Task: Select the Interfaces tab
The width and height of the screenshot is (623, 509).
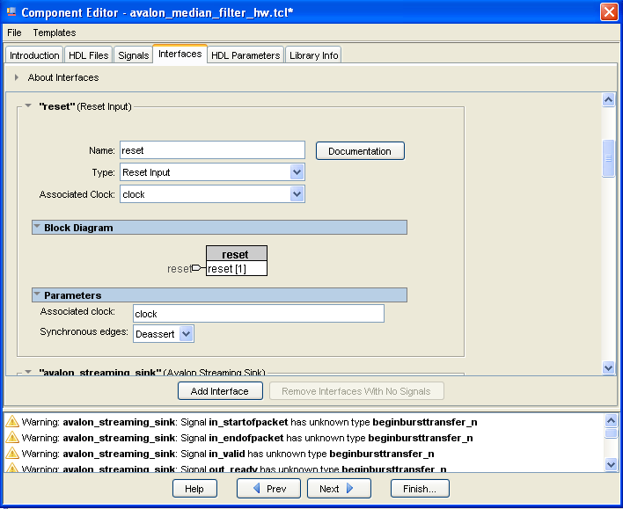Action: coord(180,54)
